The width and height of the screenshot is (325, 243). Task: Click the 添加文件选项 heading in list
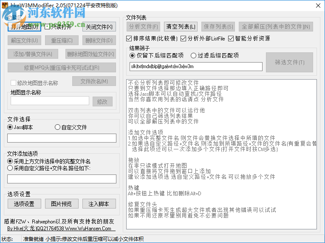pos(145,132)
